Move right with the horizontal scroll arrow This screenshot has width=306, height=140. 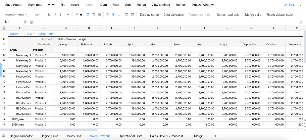coord(302,130)
